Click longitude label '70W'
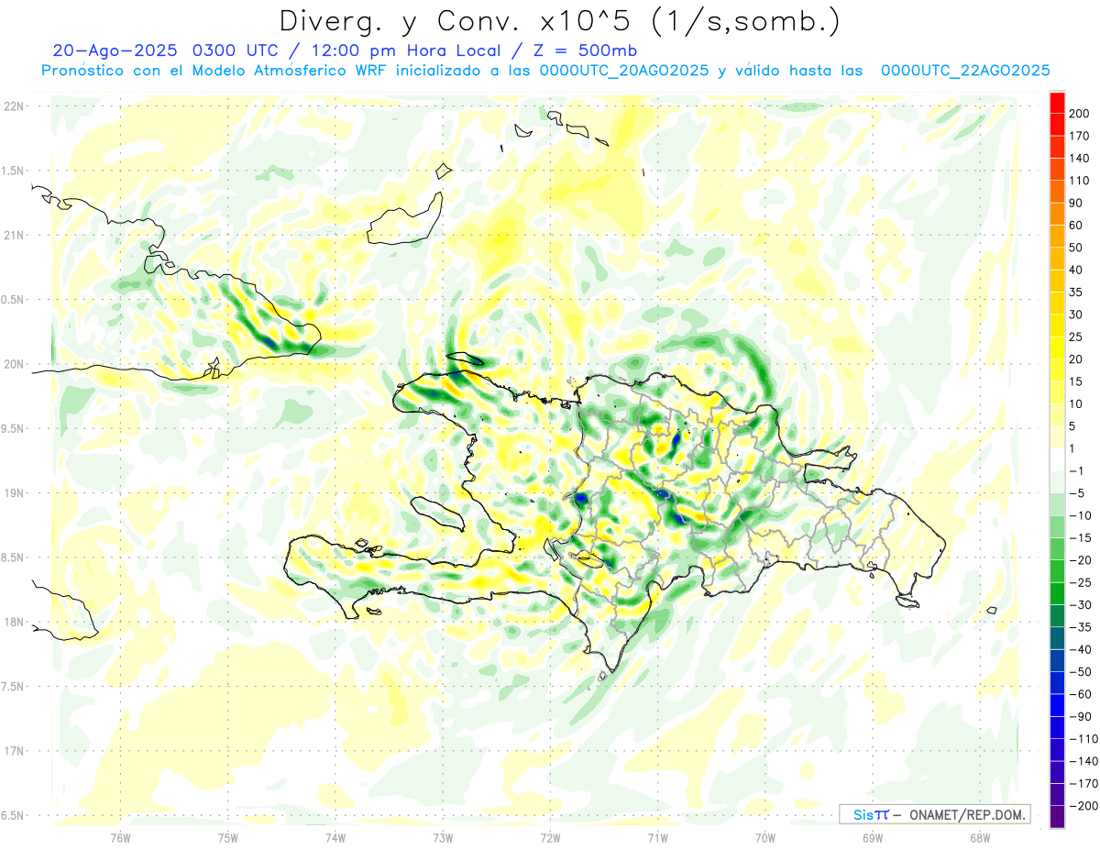Image resolution: width=1100 pixels, height=850 pixels. [765, 836]
